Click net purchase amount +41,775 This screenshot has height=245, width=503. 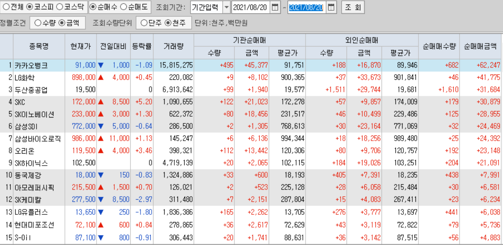coord(488,77)
